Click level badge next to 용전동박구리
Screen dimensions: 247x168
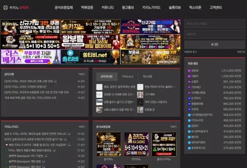(189, 148)
